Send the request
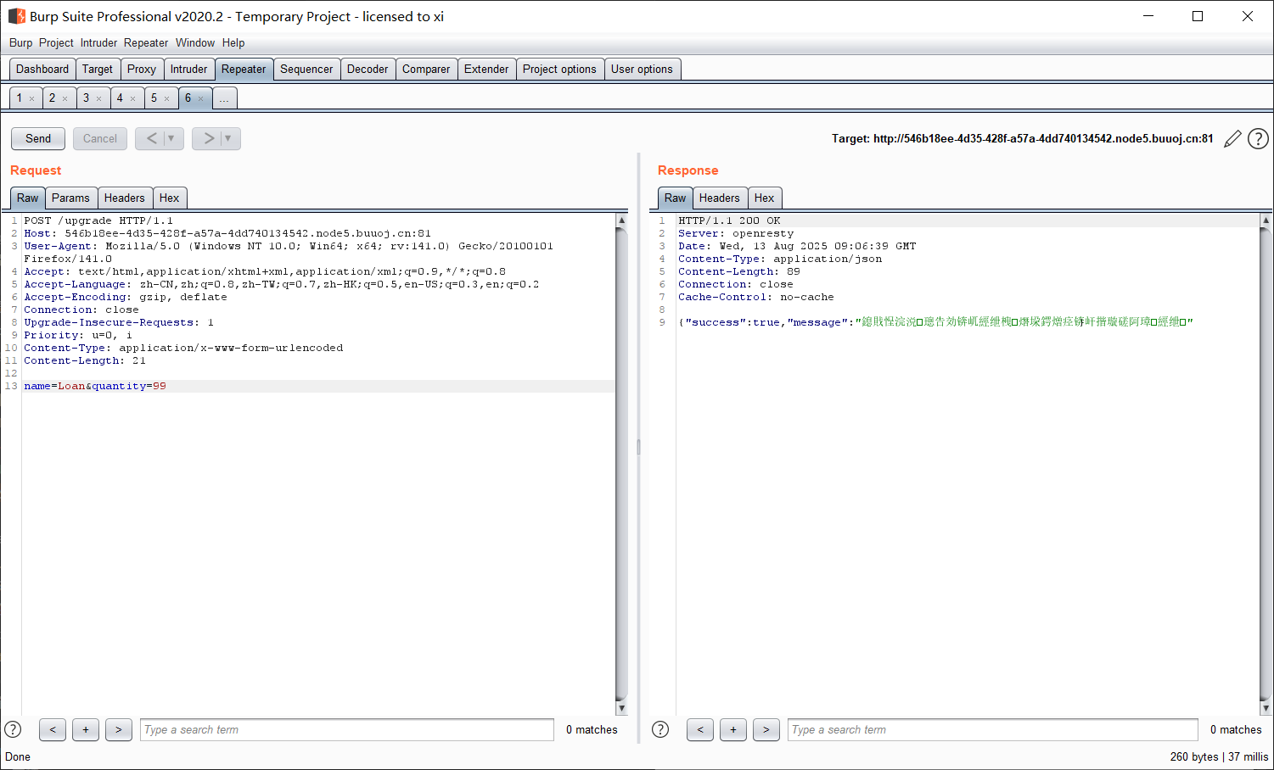 click(x=38, y=138)
